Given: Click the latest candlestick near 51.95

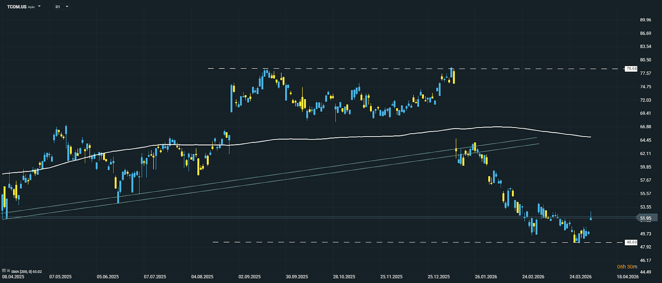Looking at the screenshot, I should 591,217.
